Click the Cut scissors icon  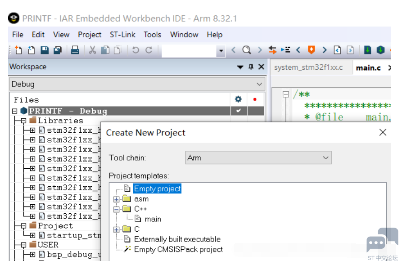[x=92, y=50]
